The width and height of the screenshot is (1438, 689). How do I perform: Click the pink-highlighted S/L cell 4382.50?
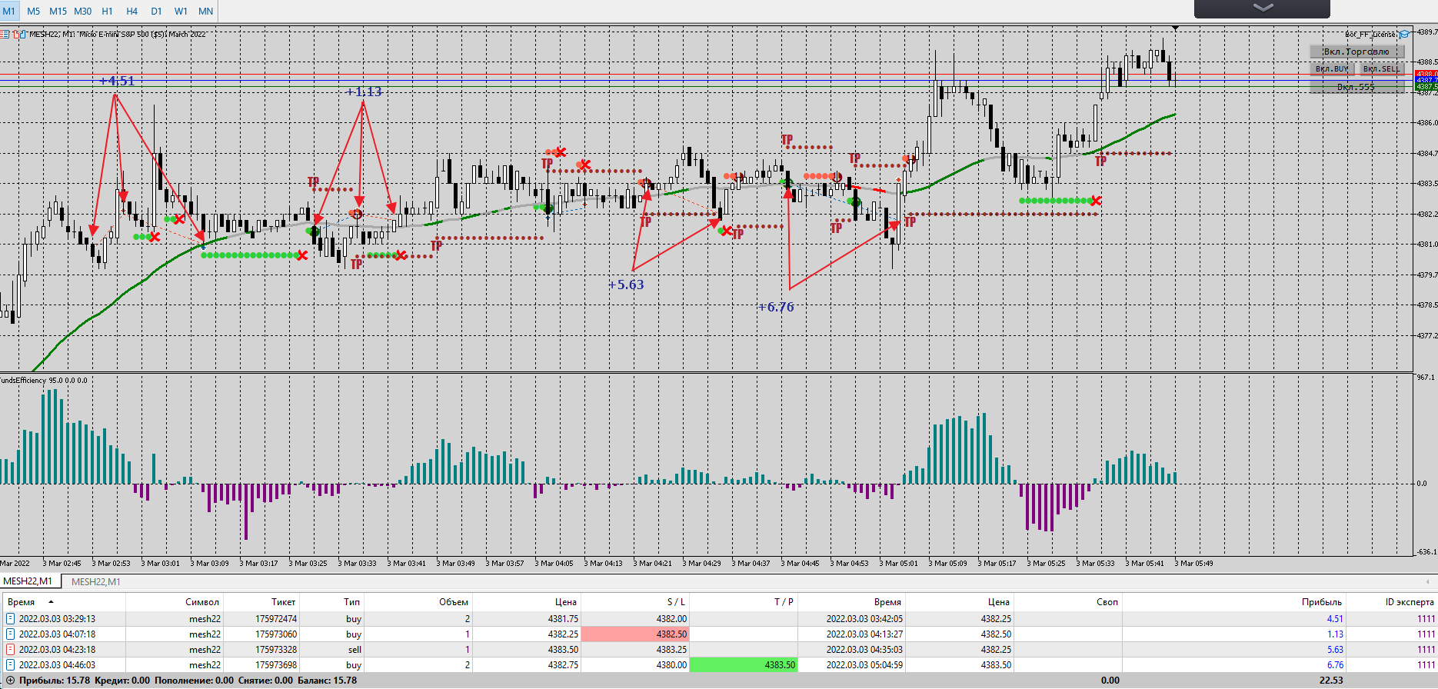(635, 634)
